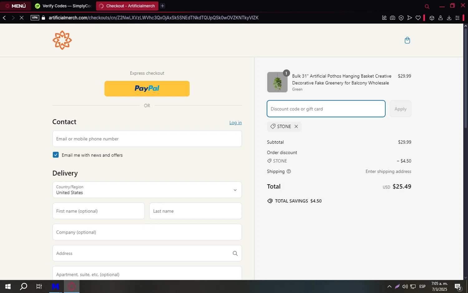Click the ad blocker shield icon
468x293 pixels.
pos(401,18)
